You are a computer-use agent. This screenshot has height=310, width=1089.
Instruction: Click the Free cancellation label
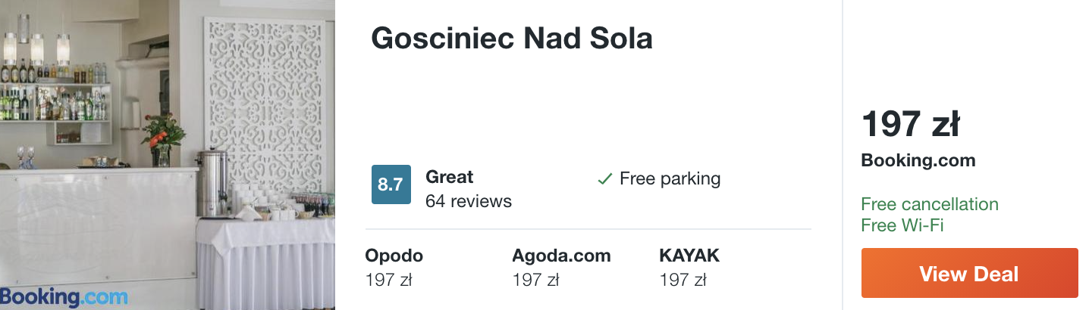930,204
